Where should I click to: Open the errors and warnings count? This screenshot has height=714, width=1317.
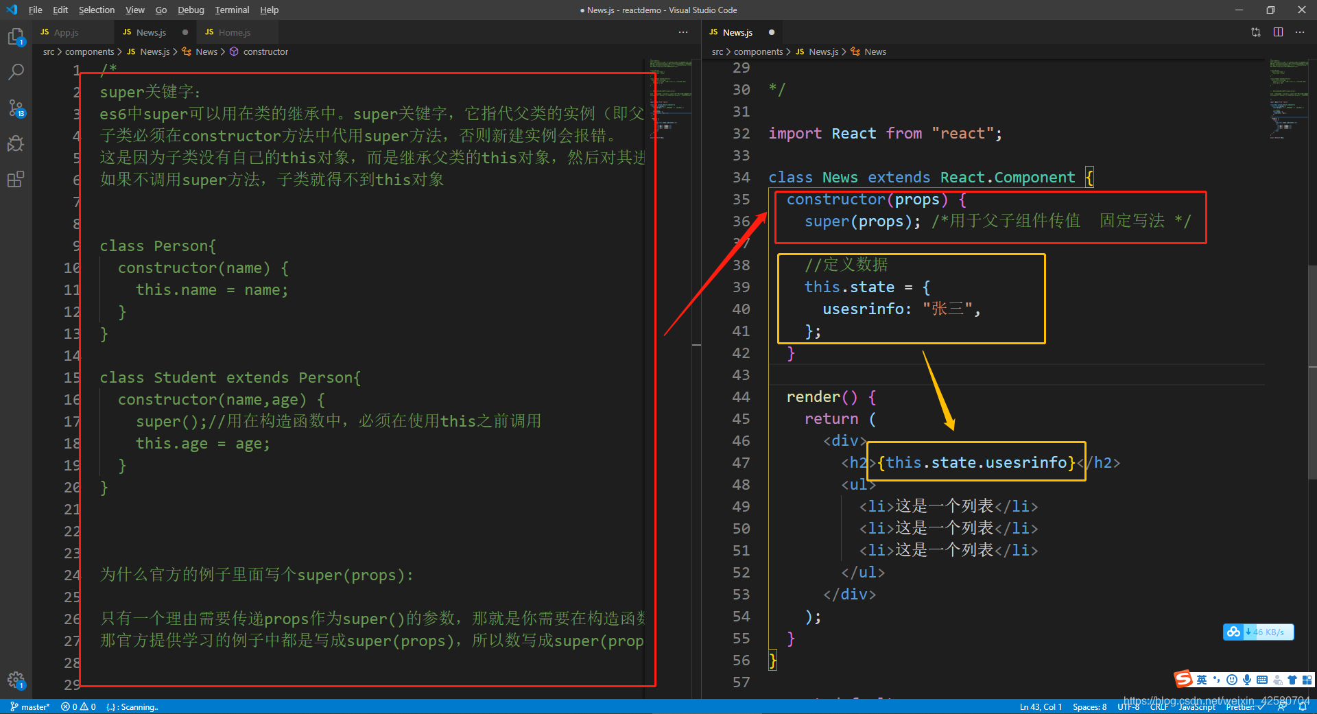pos(78,706)
